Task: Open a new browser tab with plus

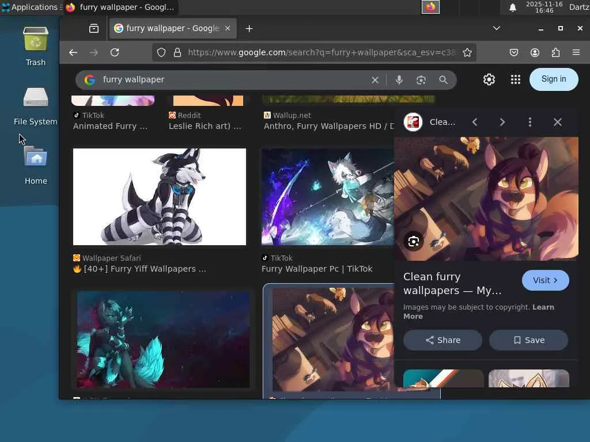Action: (x=249, y=29)
